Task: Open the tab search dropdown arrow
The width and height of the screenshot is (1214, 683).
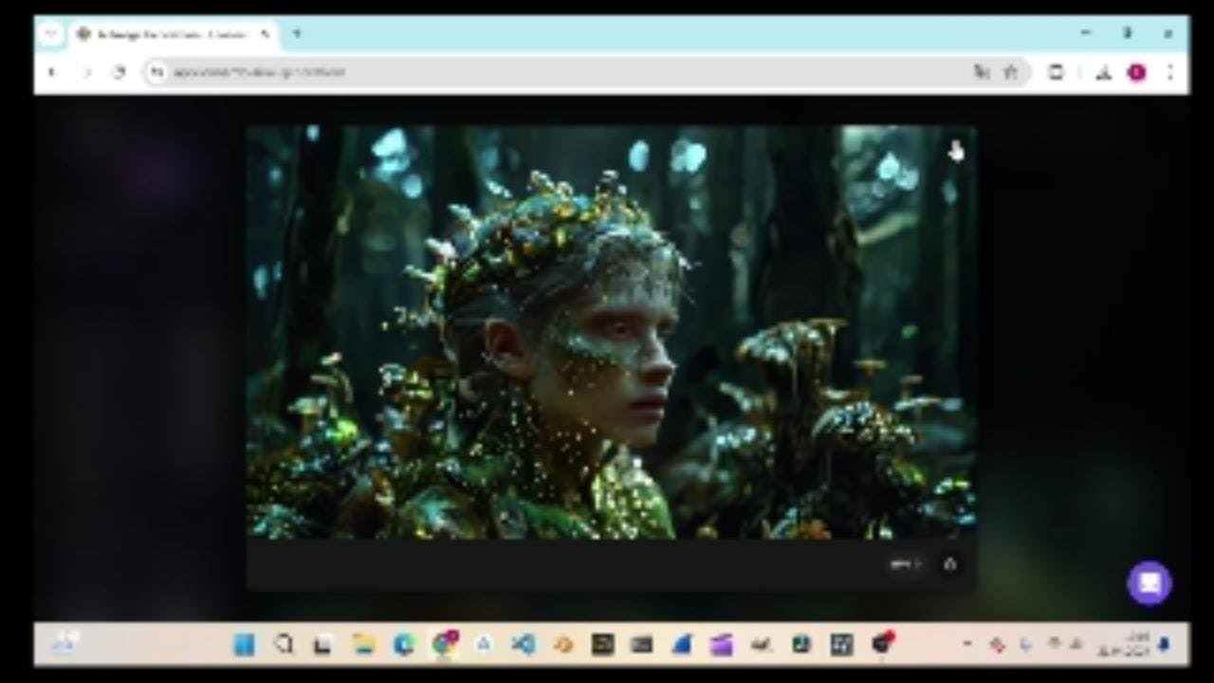Action: pos(51,34)
